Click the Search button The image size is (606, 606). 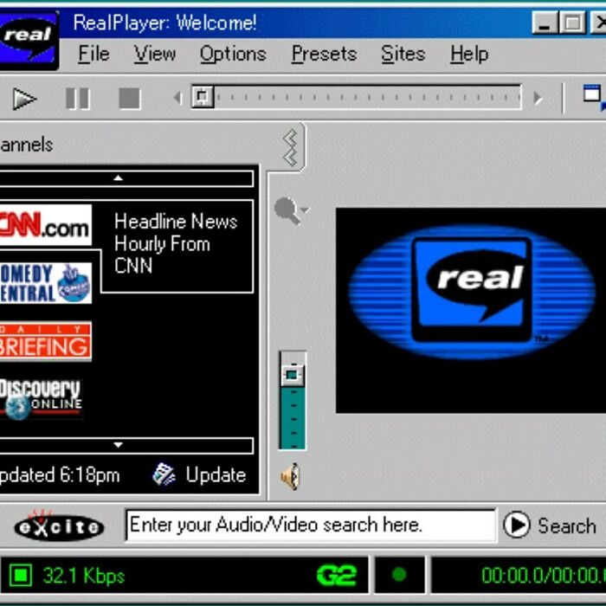[x=551, y=525]
